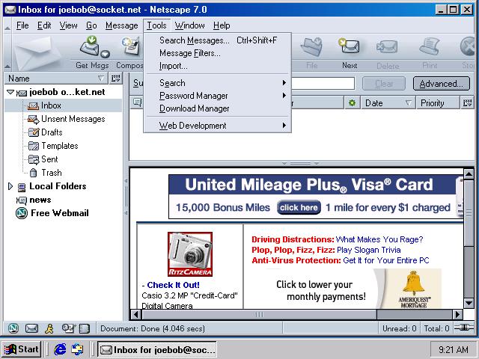
Task: Click the 'click here' ad button
Action: click(299, 208)
